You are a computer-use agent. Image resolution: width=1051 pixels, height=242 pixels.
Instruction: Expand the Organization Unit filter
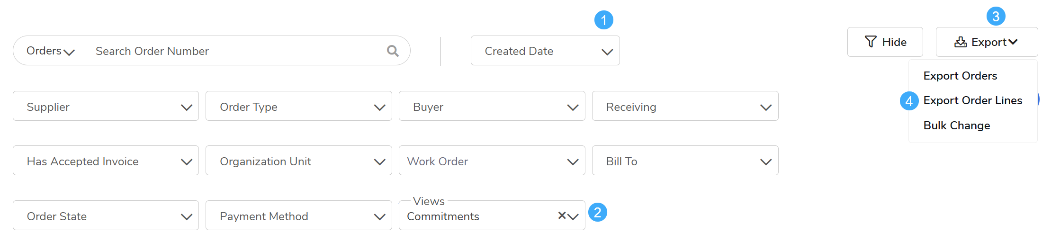click(298, 161)
